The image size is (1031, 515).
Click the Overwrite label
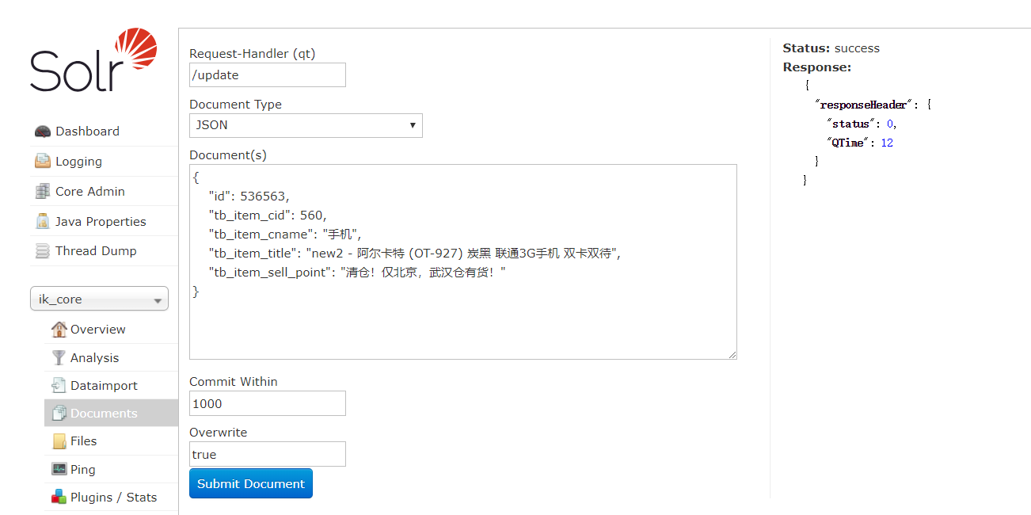click(219, 433)
